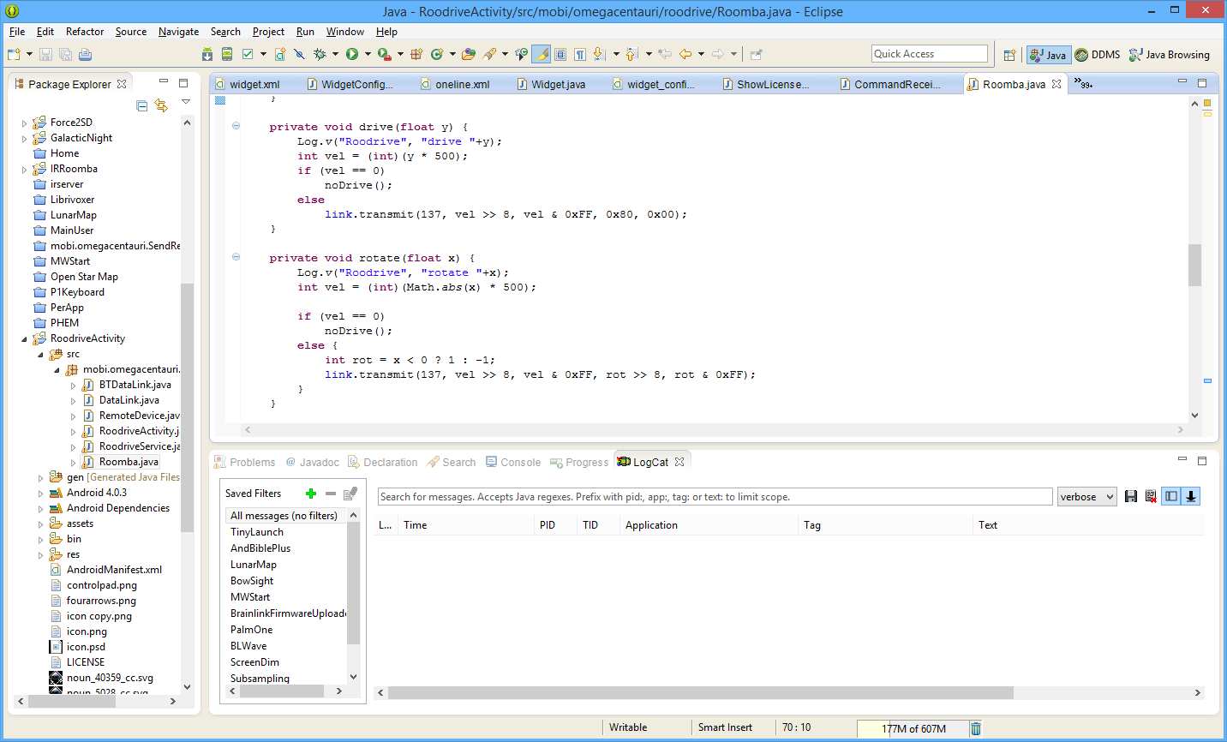Click the Next Annotation toolbar arrow
This screenshot has width=1227, height=742.
599,54
